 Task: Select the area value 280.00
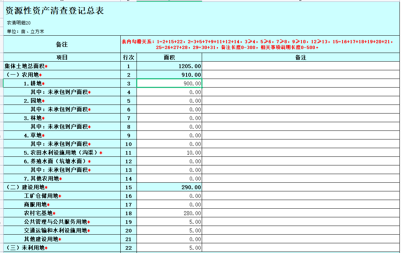169,213
